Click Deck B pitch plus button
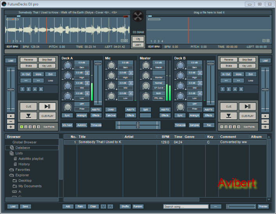The height and width of the screenshot is (214, 276). click(265, 127)
